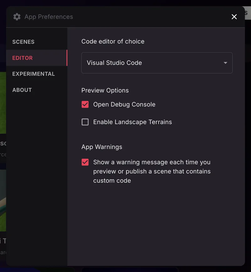Open the About tab
Image resolution: width=251 pixels, height=272 pixels.
(37, 90)
